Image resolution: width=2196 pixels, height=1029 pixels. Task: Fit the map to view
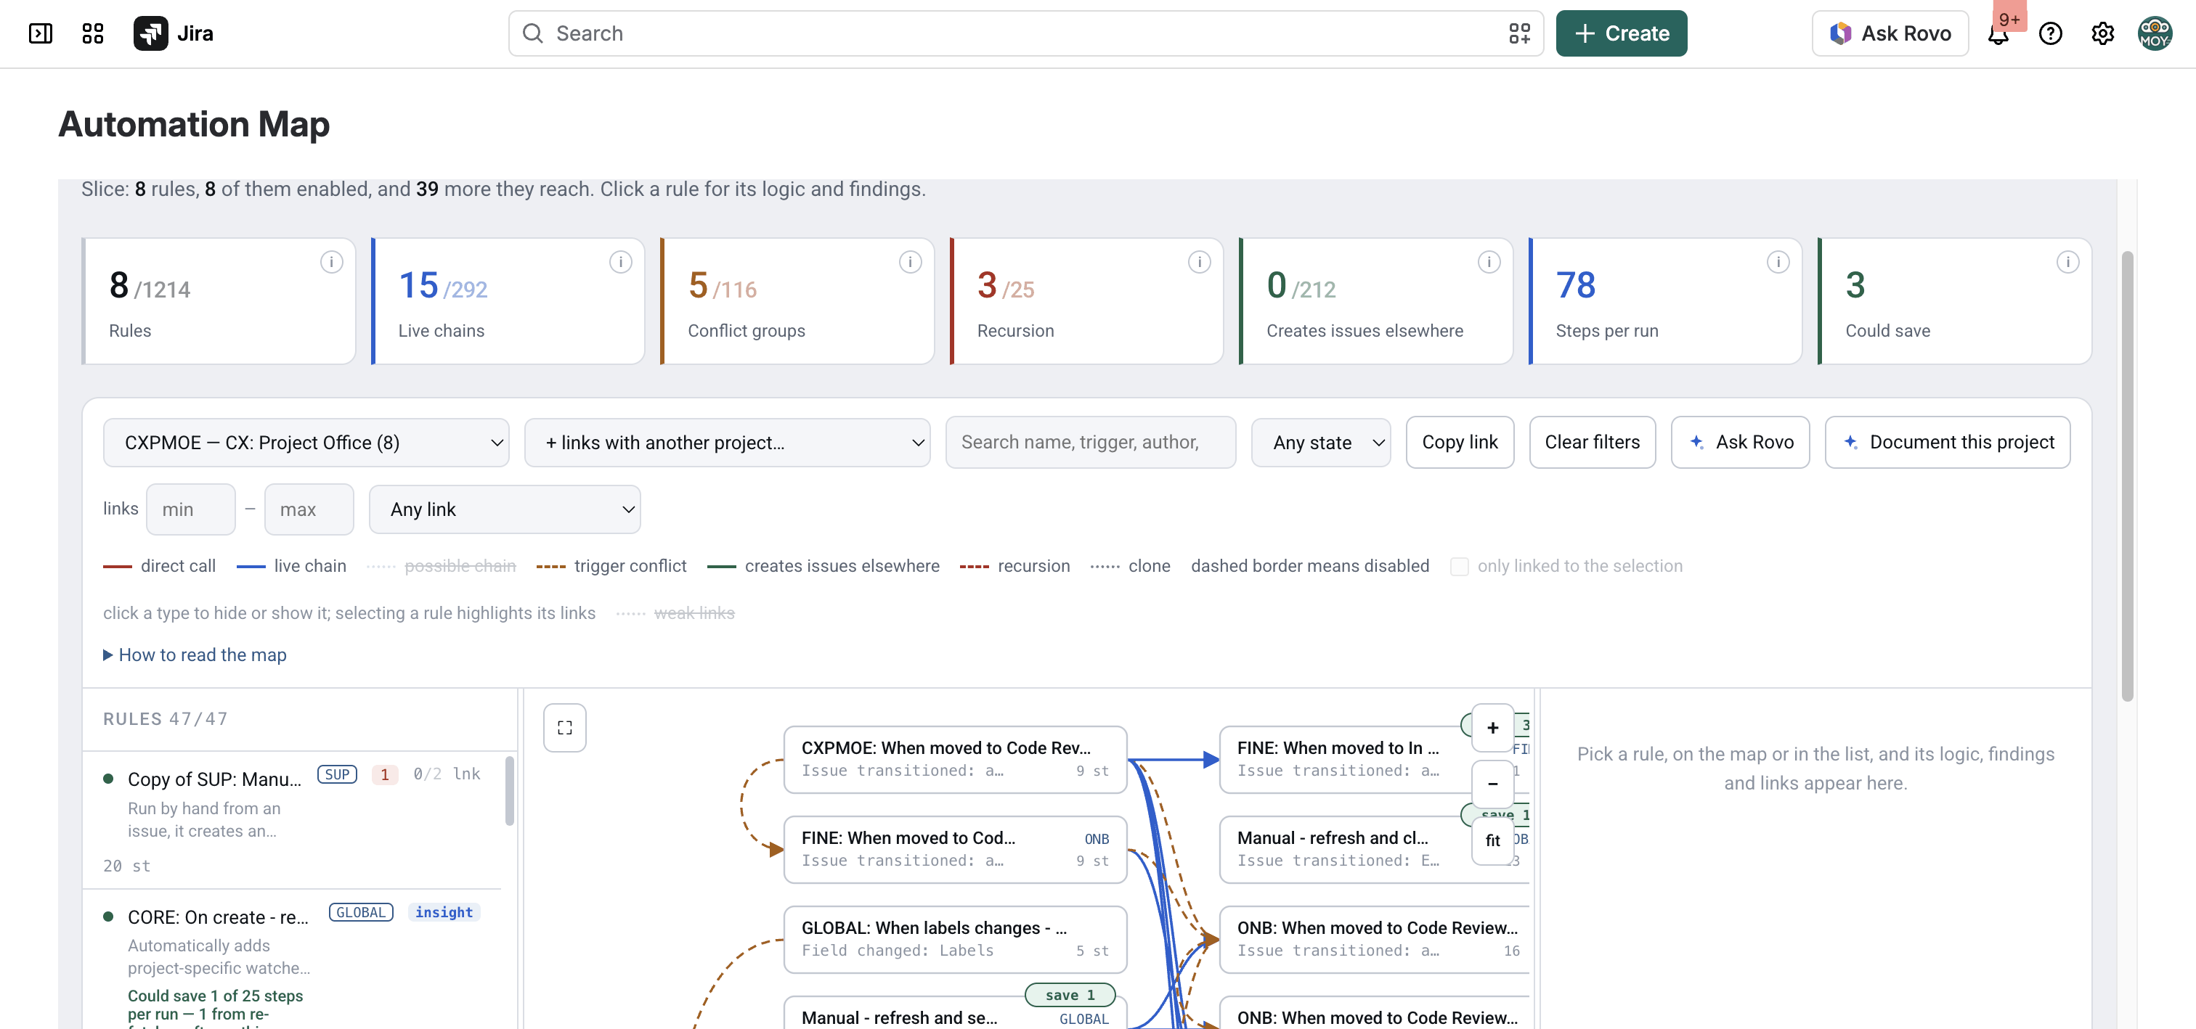tap(1493, 840)
